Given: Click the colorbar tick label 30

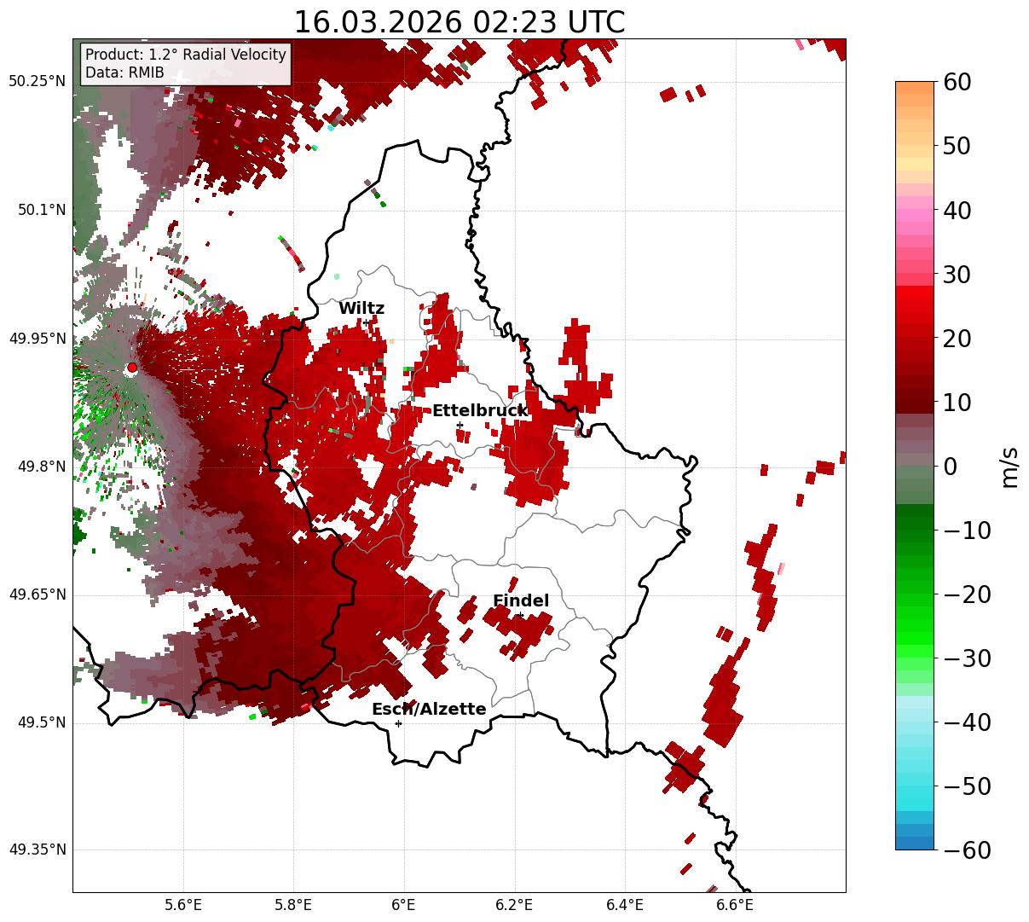Looking at the screenshot, I should pyautogui.click(x=957, y=275).
